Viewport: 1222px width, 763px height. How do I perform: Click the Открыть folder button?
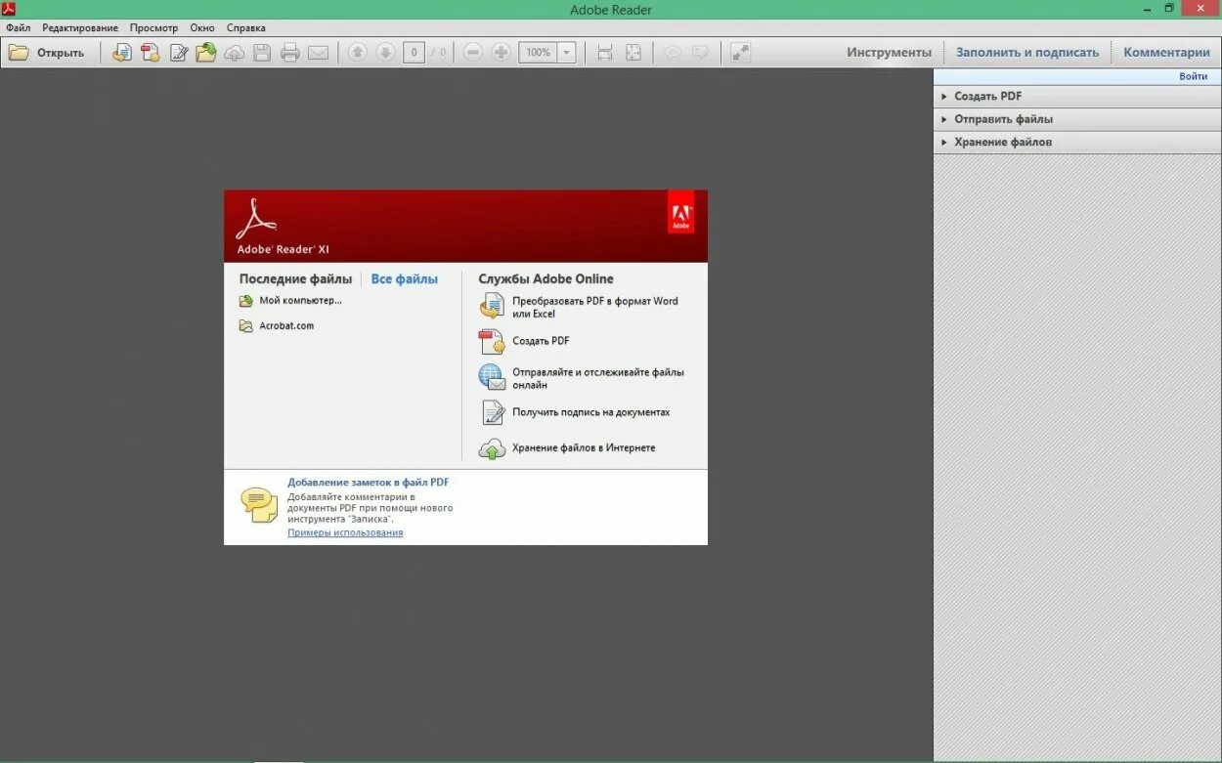pyautogui.click(x=47, y=53)
